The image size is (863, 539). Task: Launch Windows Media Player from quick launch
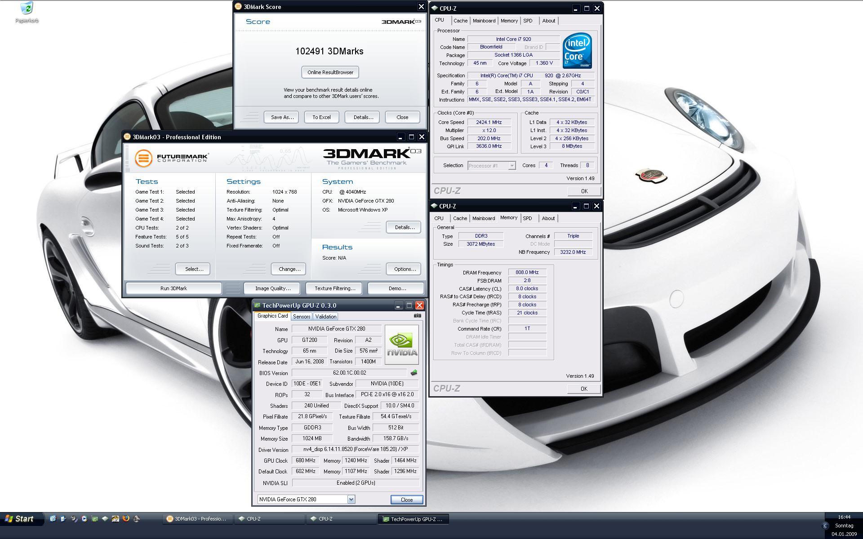84,519
